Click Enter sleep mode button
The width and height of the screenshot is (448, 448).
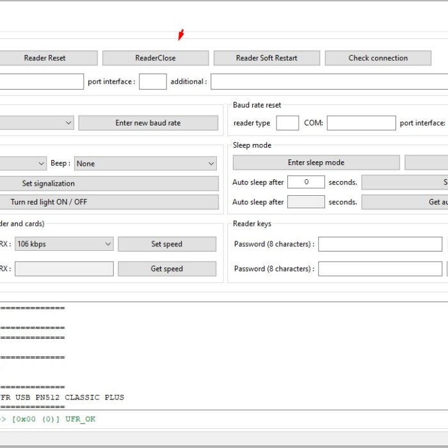point(316,163)
